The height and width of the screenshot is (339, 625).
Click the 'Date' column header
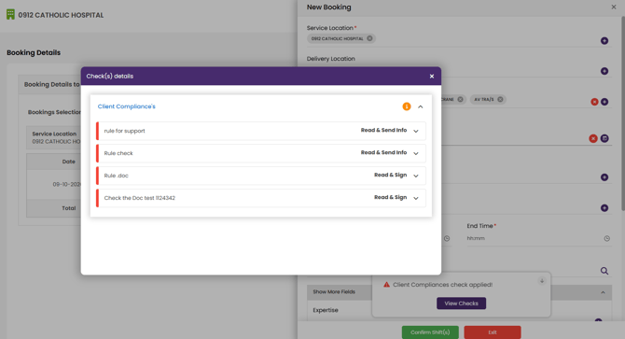tap(68, 162)
